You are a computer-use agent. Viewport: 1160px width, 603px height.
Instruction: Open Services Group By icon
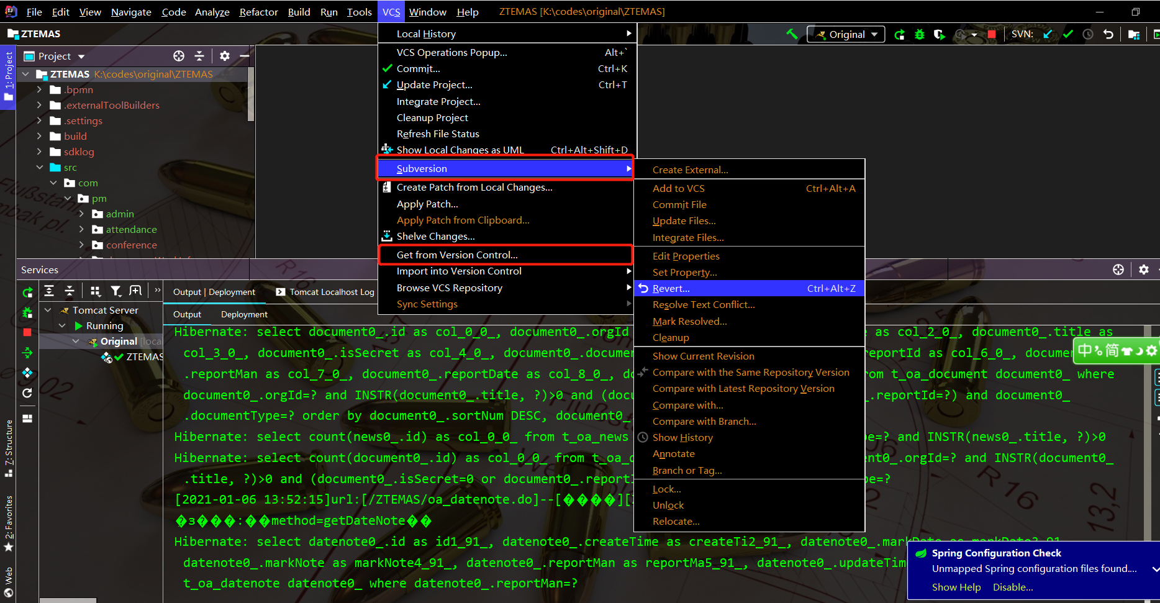tap(95, 291)
